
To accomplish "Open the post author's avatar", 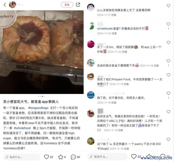I will (x=13, y=5).
